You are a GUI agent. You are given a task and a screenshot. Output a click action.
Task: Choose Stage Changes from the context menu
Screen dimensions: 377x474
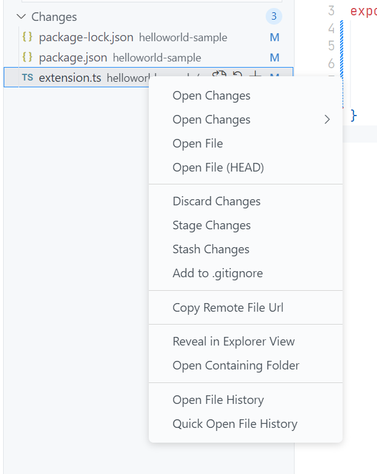245,225
